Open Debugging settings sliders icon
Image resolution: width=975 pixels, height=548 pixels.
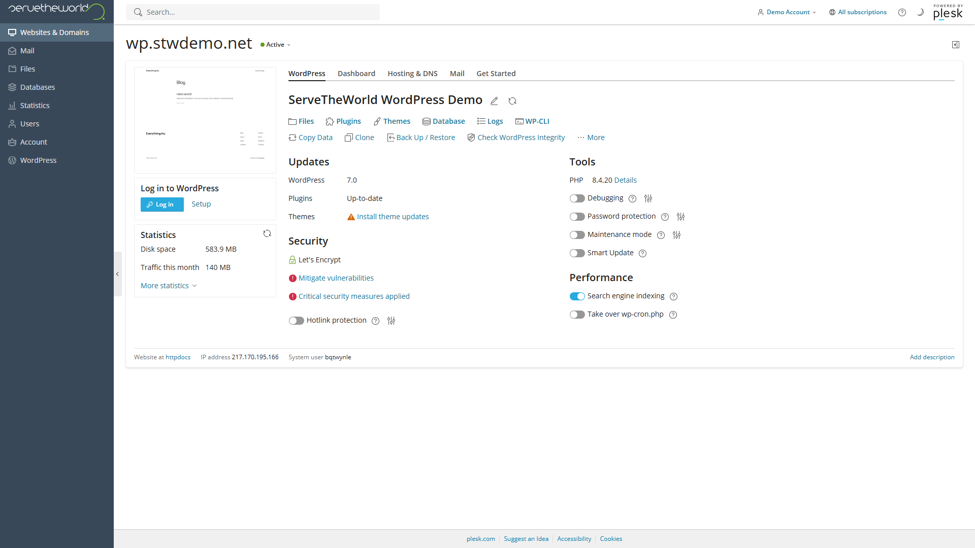pyautogui.click(x=648, y=198)
